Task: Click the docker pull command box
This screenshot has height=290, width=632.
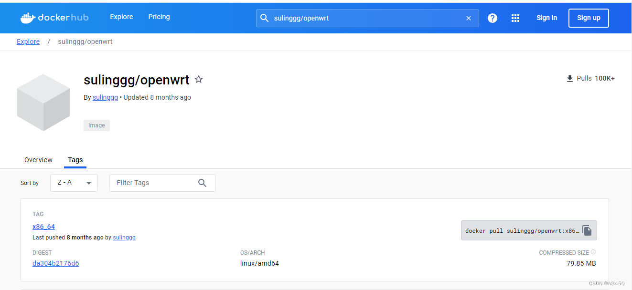Action: pyautogui.click(x=529, y=230)
